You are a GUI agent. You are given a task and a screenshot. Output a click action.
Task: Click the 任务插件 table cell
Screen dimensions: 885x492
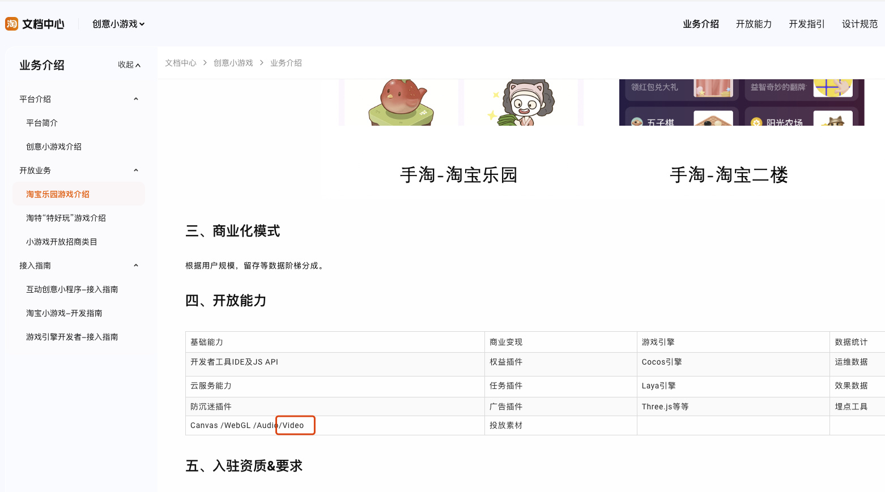coord(561,387)
